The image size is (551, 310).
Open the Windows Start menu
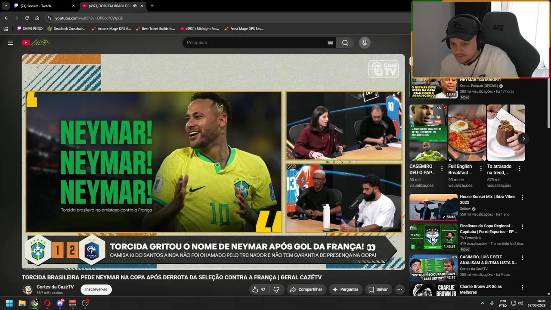click(9, 303)
